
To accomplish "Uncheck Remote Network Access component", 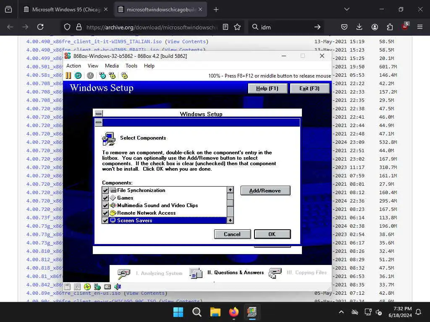I will tap(105, 213).
